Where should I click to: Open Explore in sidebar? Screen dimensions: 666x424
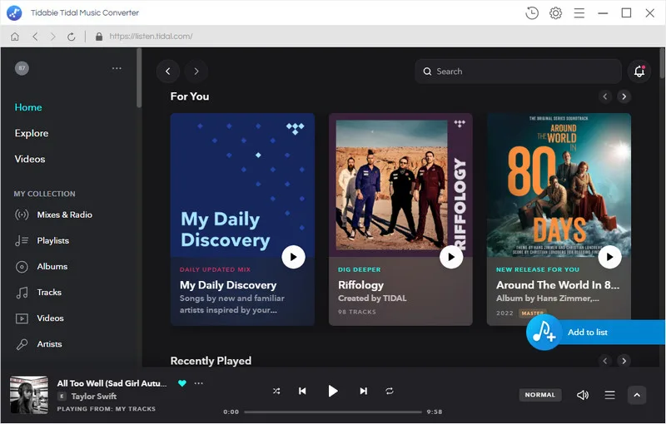tap(32, 133)
